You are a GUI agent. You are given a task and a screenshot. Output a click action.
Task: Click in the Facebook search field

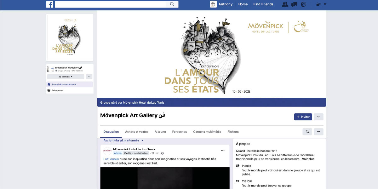(x=110, y=4)
